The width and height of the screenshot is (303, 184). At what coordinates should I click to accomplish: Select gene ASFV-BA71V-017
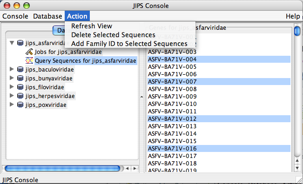coord(219,156)
